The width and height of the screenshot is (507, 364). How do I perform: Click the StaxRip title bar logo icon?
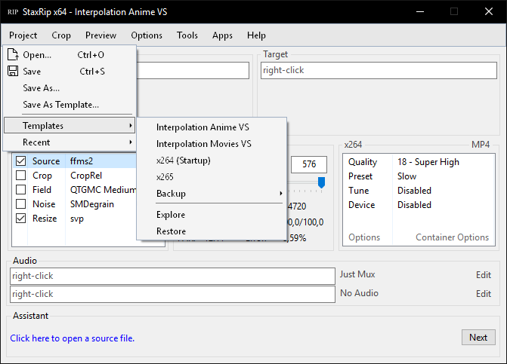coord(13,12)
